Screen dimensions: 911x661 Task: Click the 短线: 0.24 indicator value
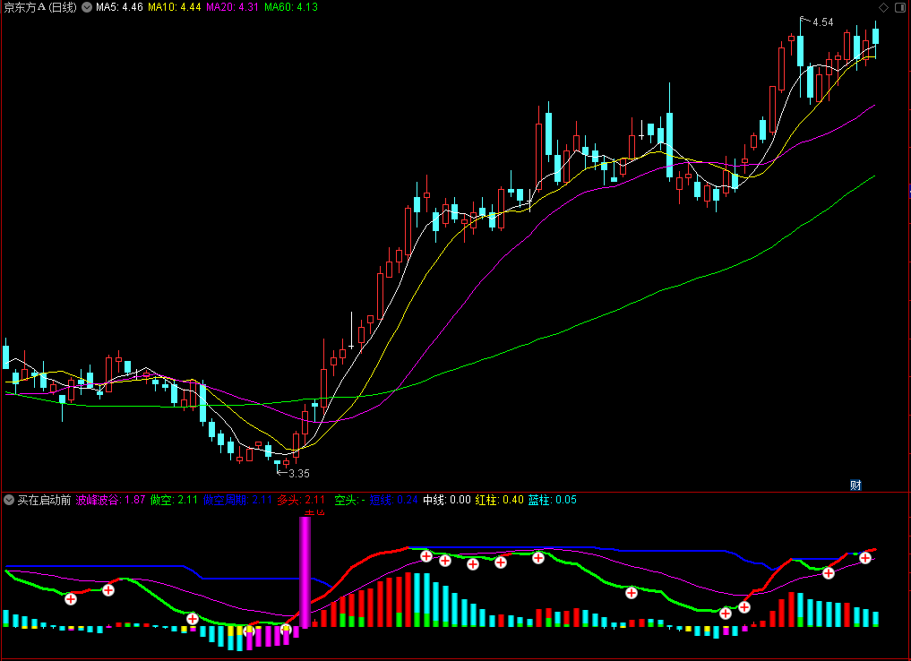393,500
